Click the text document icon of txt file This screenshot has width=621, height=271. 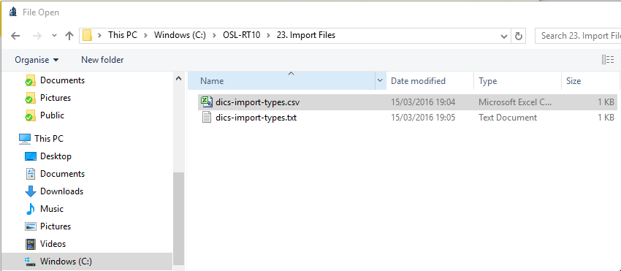pyautogui.click(x=206, y=118)
